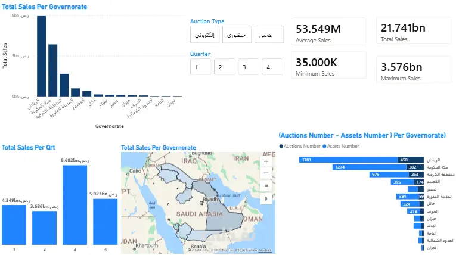This screenshot has width=456, height=255.
Task: Click the Auctions Number legend dot
Action: point(281,145)
